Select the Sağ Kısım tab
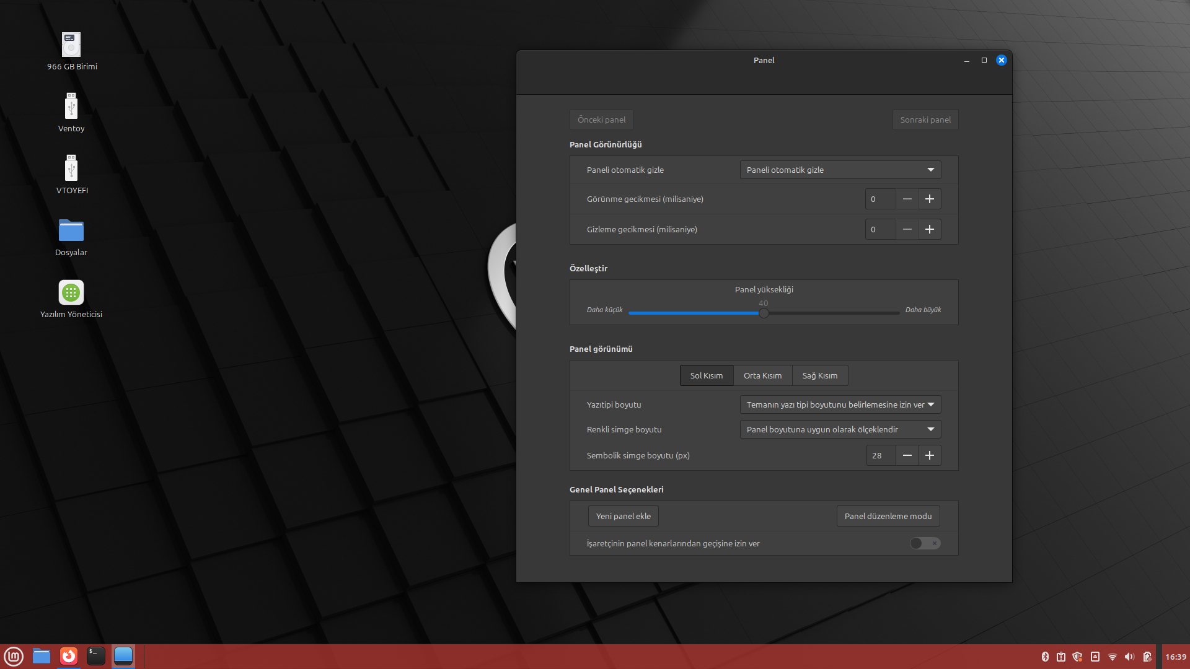1190x669 pixels. (x=819, y=375)
